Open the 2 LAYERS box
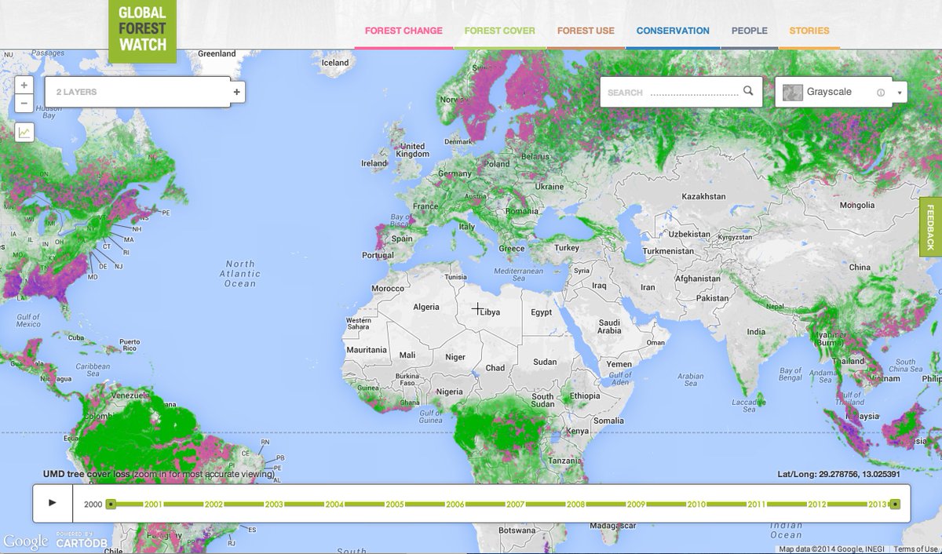Viewport: 942px width, 554px height. [137, 92]
